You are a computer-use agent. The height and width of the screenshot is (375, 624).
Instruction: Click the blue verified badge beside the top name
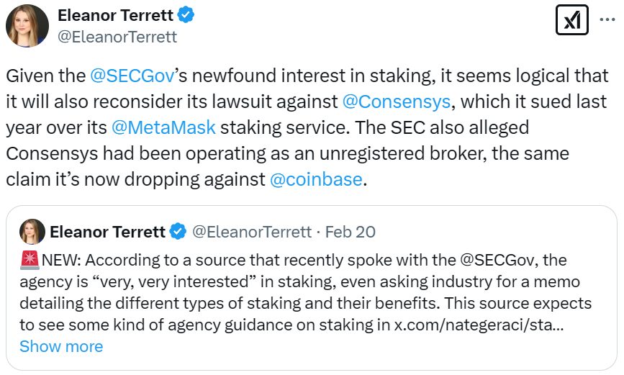[185, 15]
